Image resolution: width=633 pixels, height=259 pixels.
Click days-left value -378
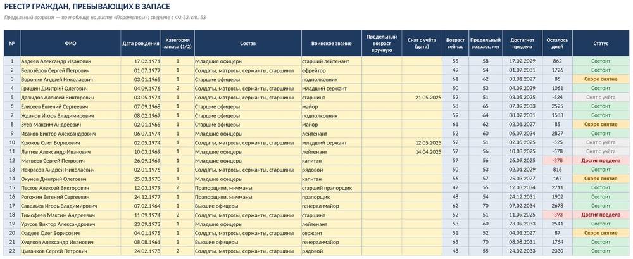coord(558,160)
